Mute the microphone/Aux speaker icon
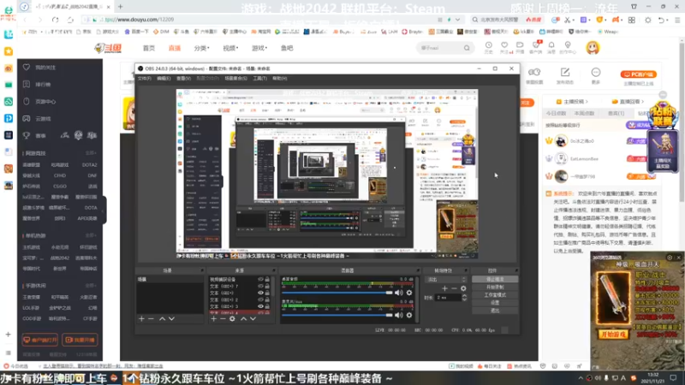685x385 pixels. [399, 315]
